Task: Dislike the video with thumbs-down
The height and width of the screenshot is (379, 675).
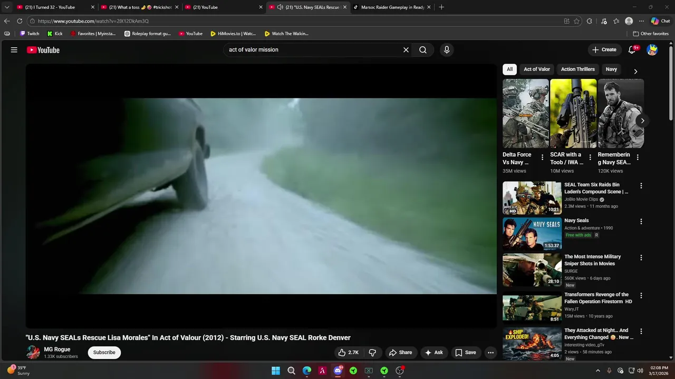Action: [372, 353]
